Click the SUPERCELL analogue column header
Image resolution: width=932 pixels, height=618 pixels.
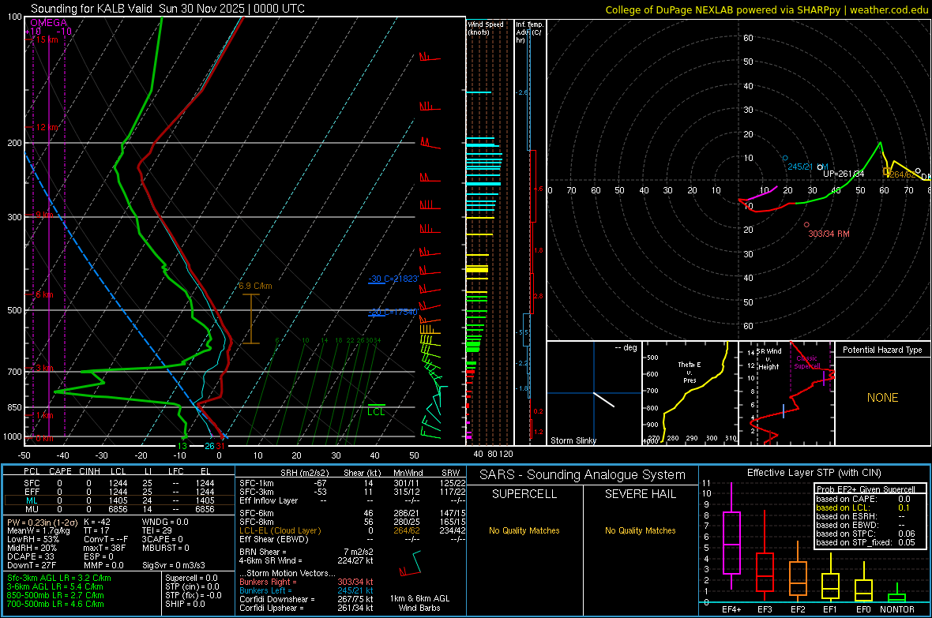[x=524, y=494]
